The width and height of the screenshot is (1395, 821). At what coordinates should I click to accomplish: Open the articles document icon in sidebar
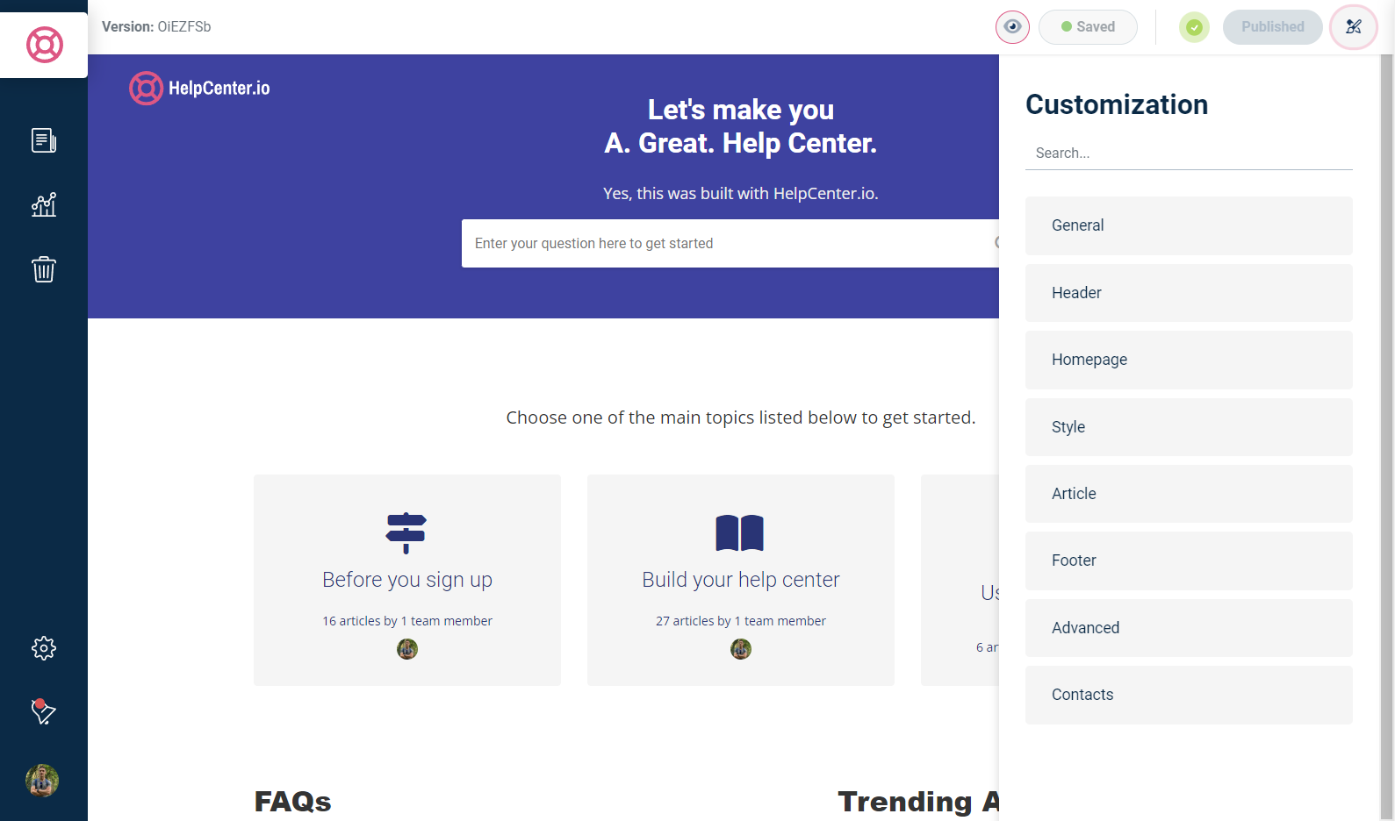click(x=44, y=140)
